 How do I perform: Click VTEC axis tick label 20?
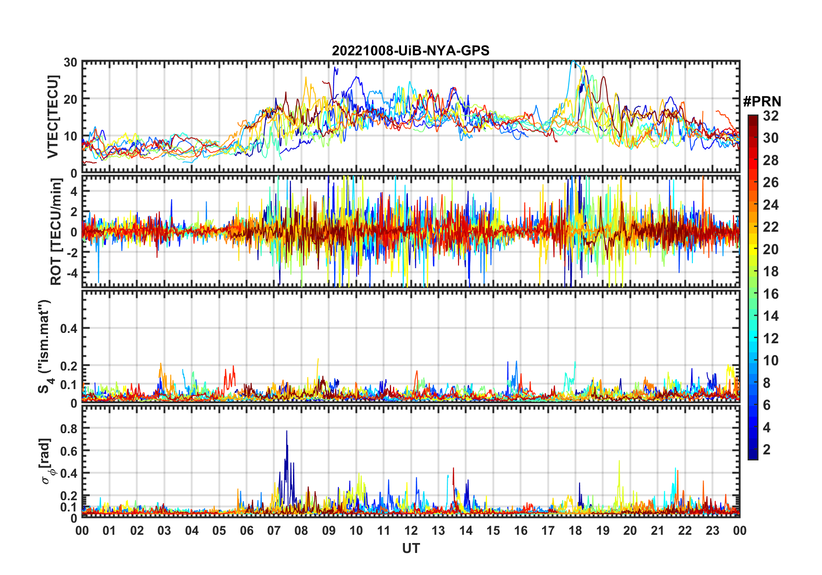[70, 99]
